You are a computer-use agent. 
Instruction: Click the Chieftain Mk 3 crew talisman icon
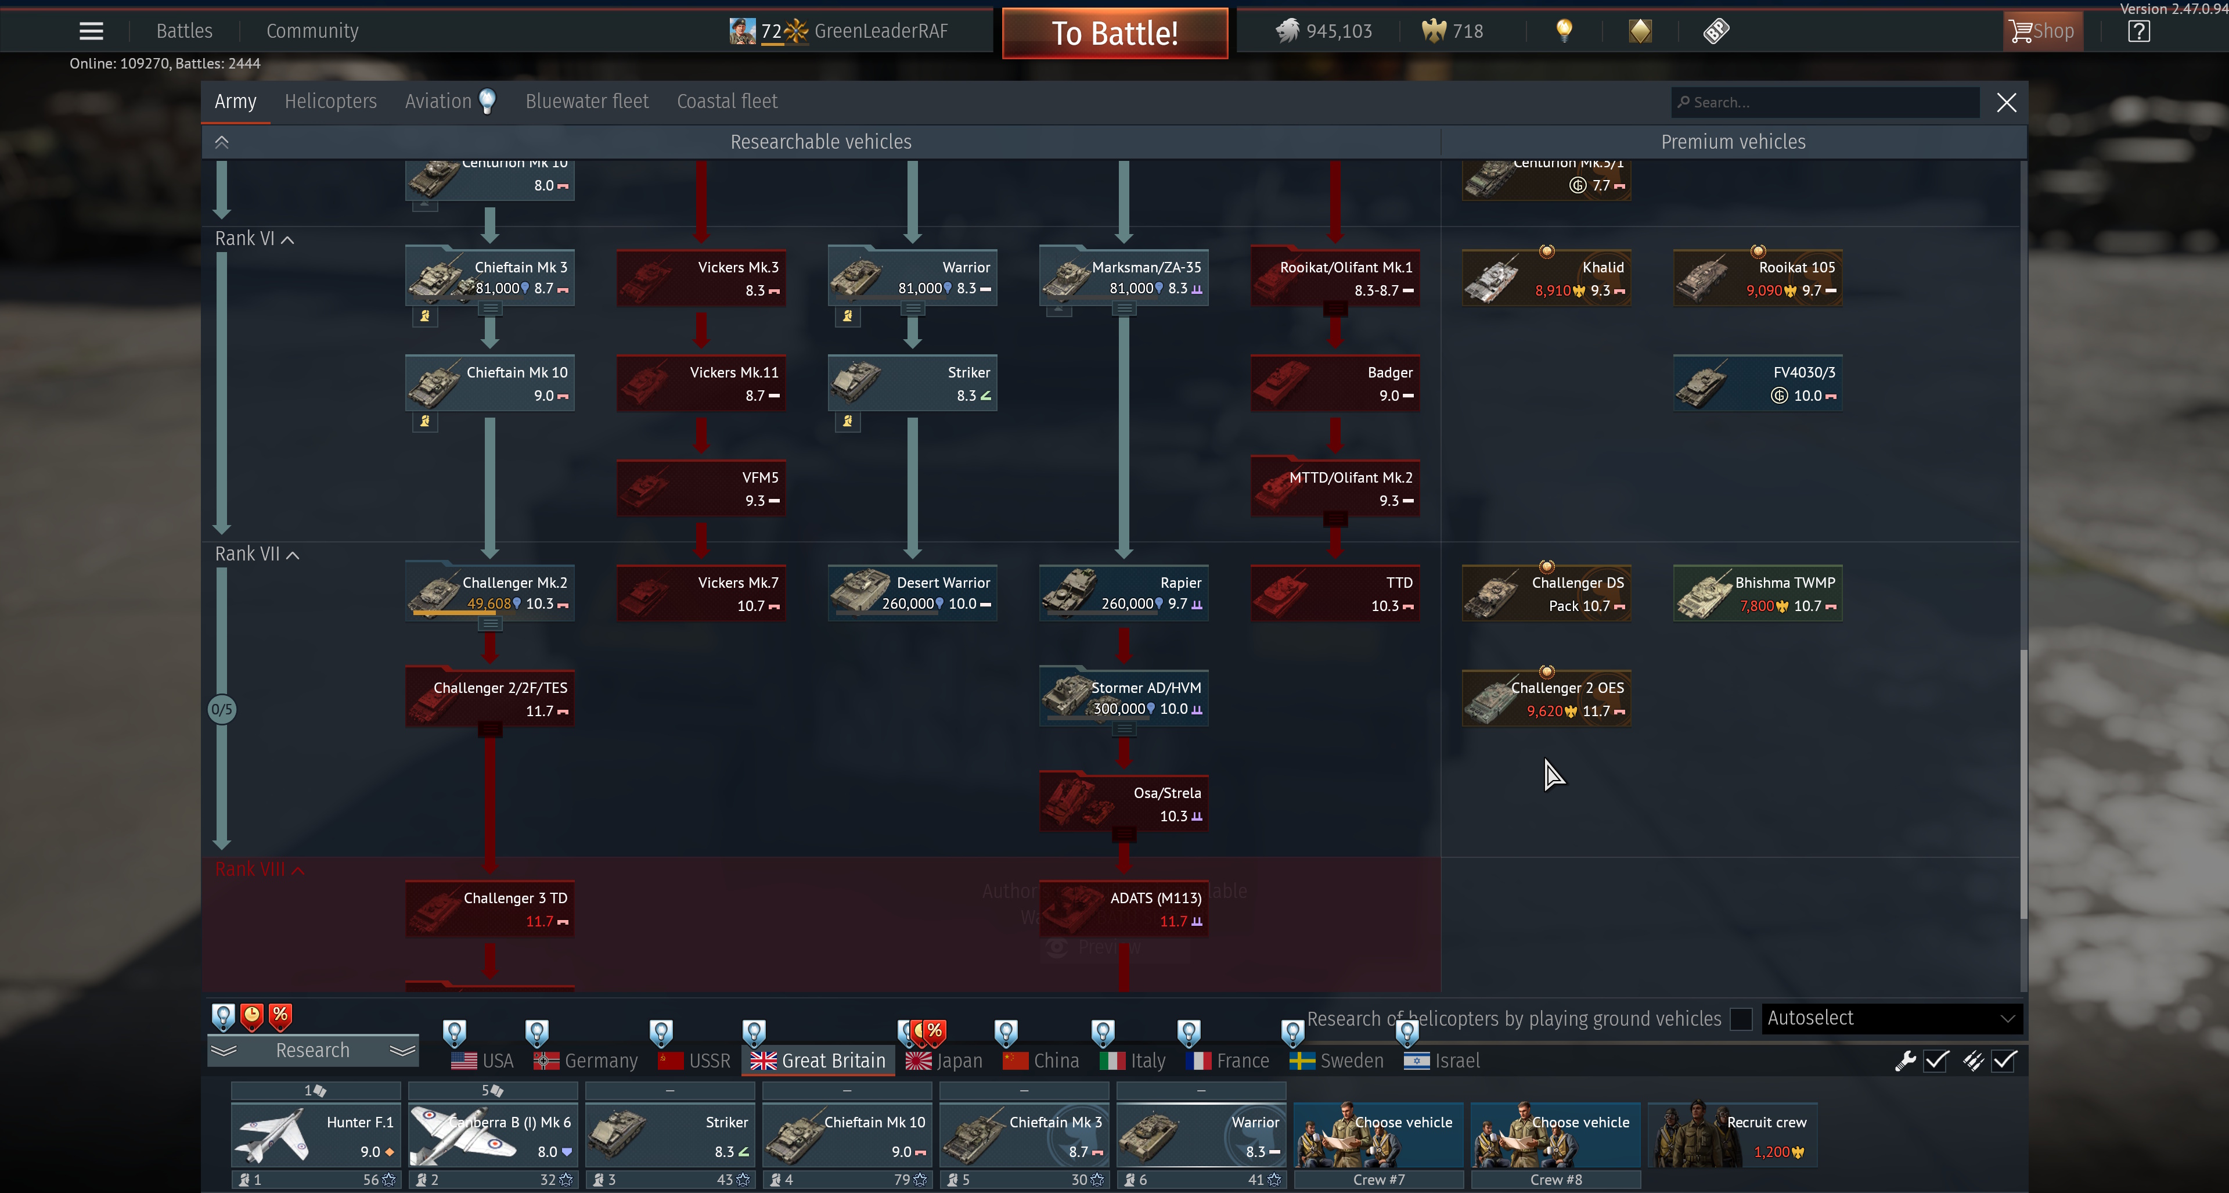coord(425,316)
